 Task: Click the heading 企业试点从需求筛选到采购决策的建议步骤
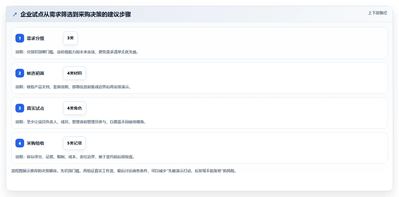76,14
